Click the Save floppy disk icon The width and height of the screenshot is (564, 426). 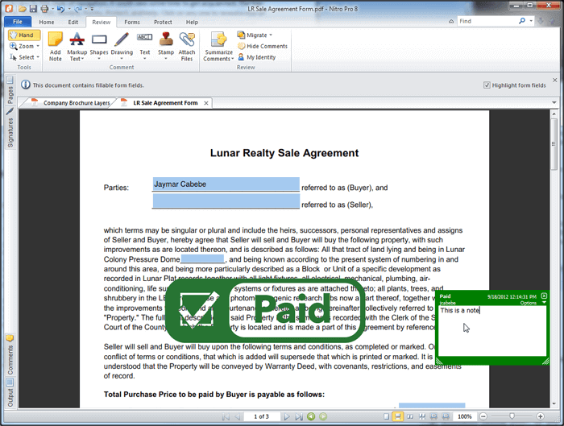pyautogui.click(x=33, y=9)
